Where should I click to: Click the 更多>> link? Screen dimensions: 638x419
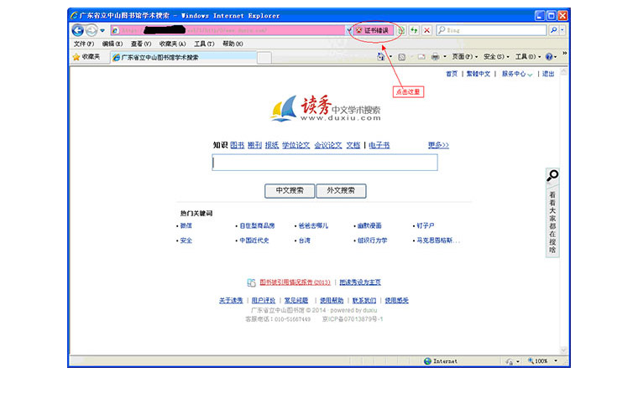tap(438, 145)
